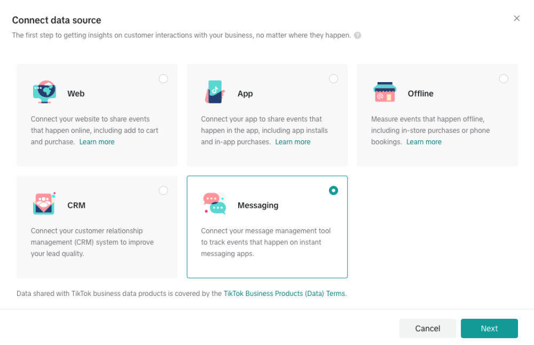
Task: Click the Connect data source heading
Action: [57, 20]
